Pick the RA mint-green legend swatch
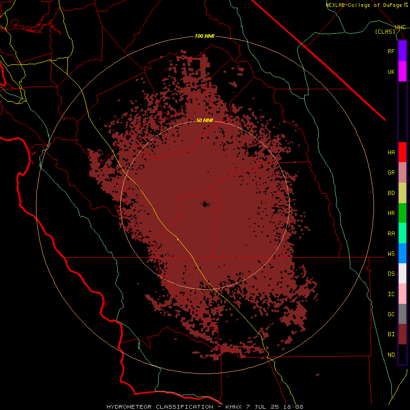The image size is (410, 410). (402, 233)
